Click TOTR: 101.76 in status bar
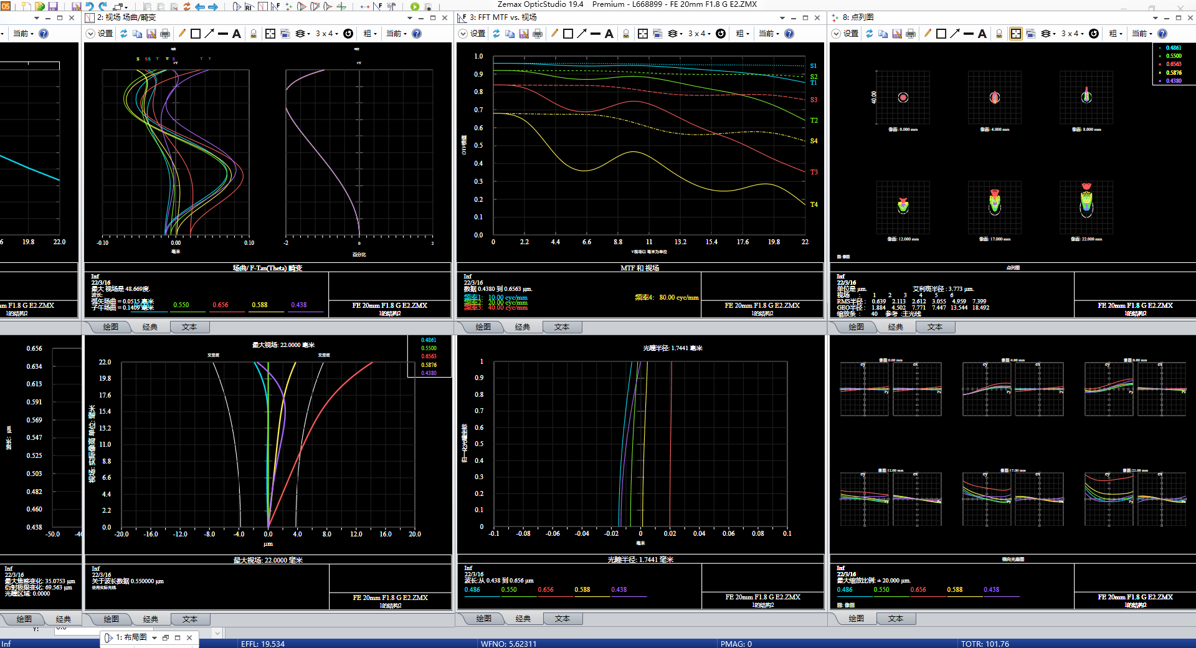 (985, 644)
